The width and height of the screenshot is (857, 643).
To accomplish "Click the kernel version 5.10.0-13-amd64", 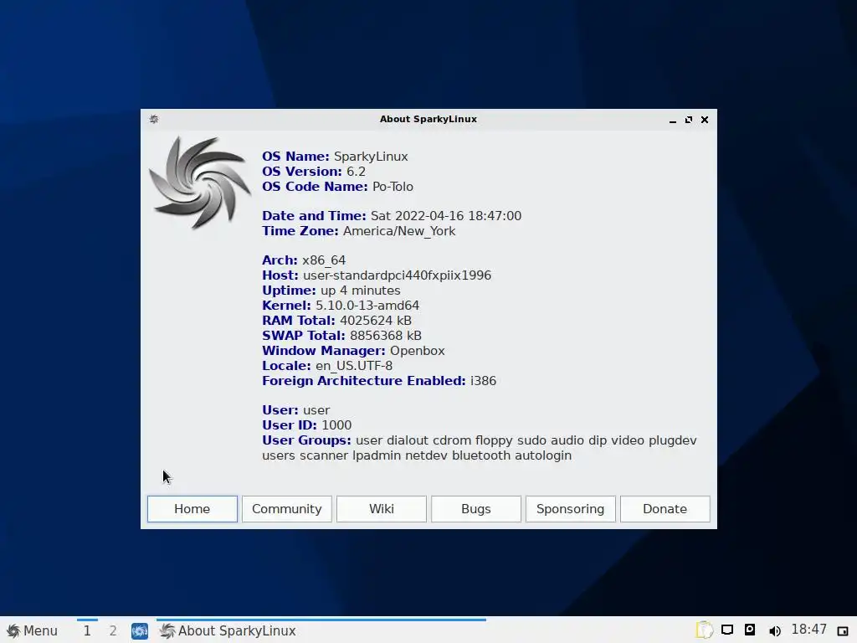I will click(x=367, y=306).
